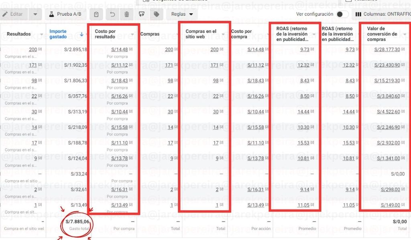The image size is (411, 240).
Task: Click the S/28.177,30 conversion value
Action: coord(387,49)
